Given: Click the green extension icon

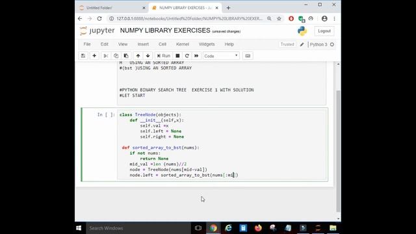Looking at the screenshot, I should pos(301,19).
